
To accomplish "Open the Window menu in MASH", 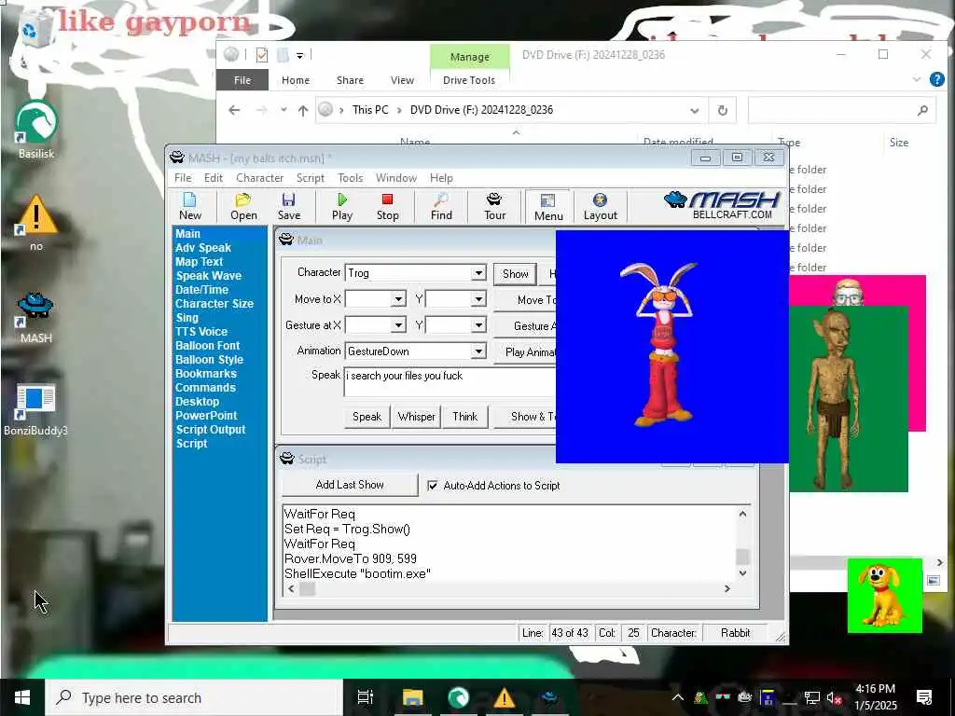I will (x=395, y=178).
